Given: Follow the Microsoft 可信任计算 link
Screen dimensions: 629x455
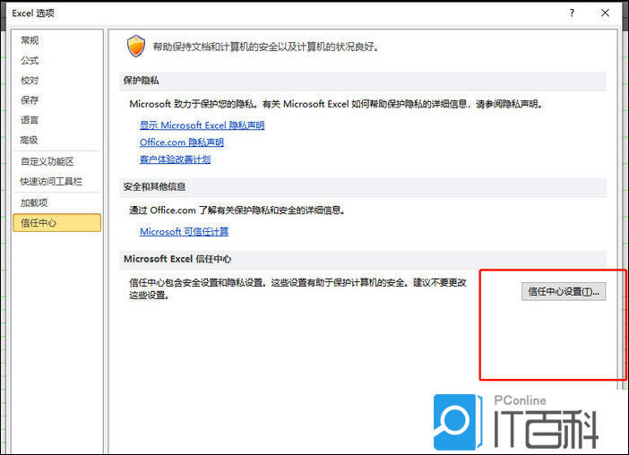Looking at the screenshot, I should tap(184, 232).
